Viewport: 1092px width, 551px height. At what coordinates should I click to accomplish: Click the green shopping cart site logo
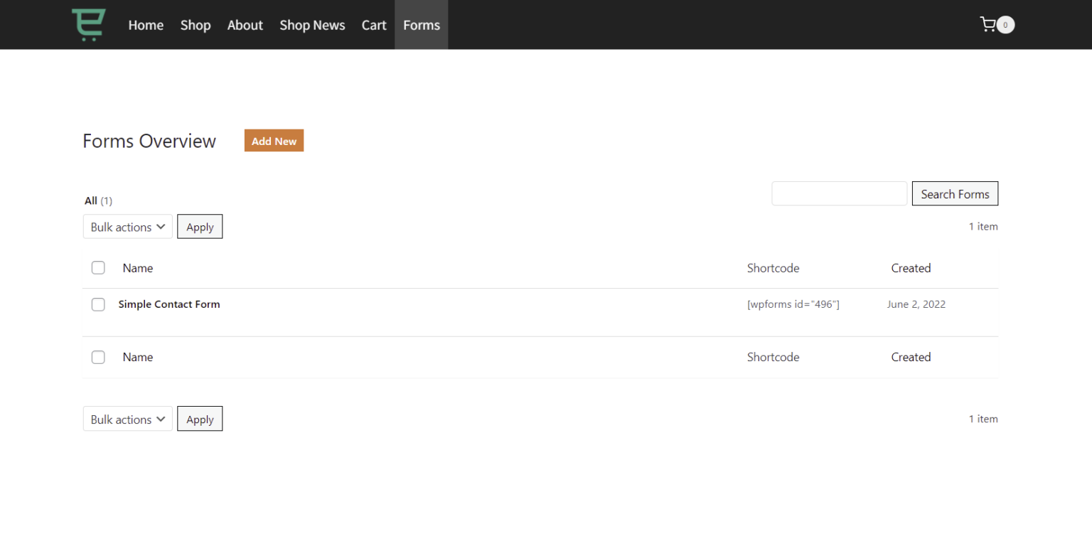pyautogui.click(x=89, y=25)
